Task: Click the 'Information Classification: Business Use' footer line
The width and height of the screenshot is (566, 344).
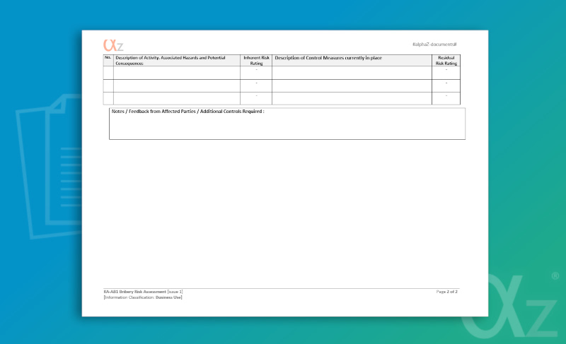Action: pos(143,297)
